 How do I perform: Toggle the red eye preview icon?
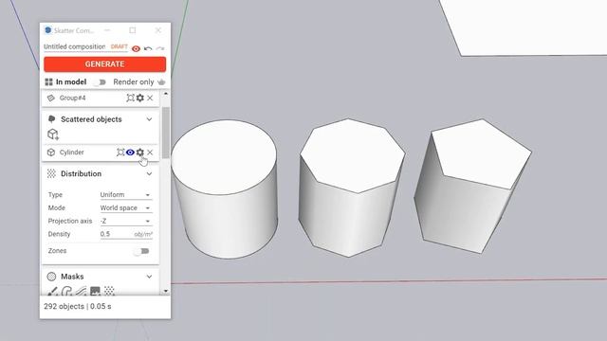(136, 48)
